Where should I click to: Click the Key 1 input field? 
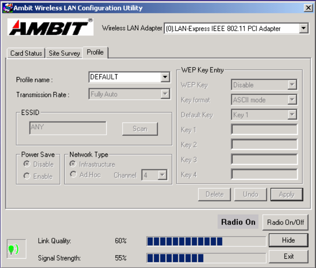click(264, 130)
